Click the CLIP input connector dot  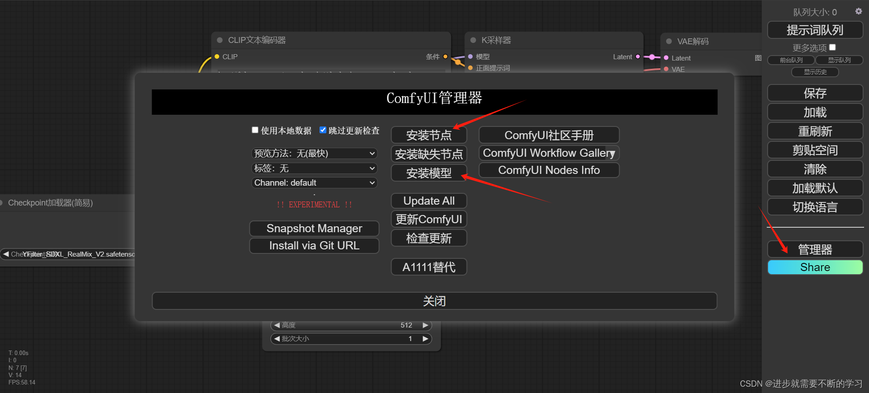coord(217,56)
